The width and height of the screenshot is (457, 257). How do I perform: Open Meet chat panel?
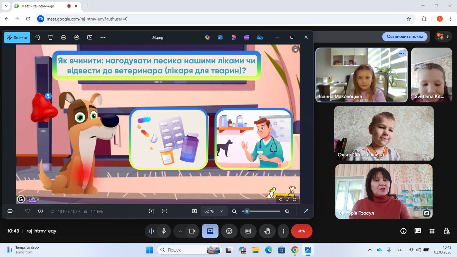418,231
